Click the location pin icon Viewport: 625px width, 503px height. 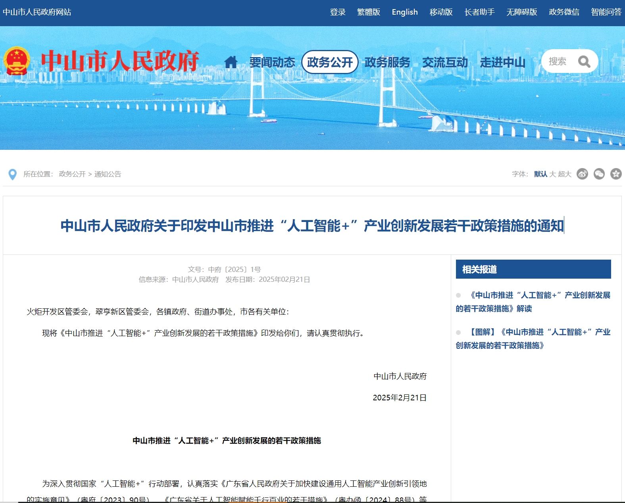13,174
